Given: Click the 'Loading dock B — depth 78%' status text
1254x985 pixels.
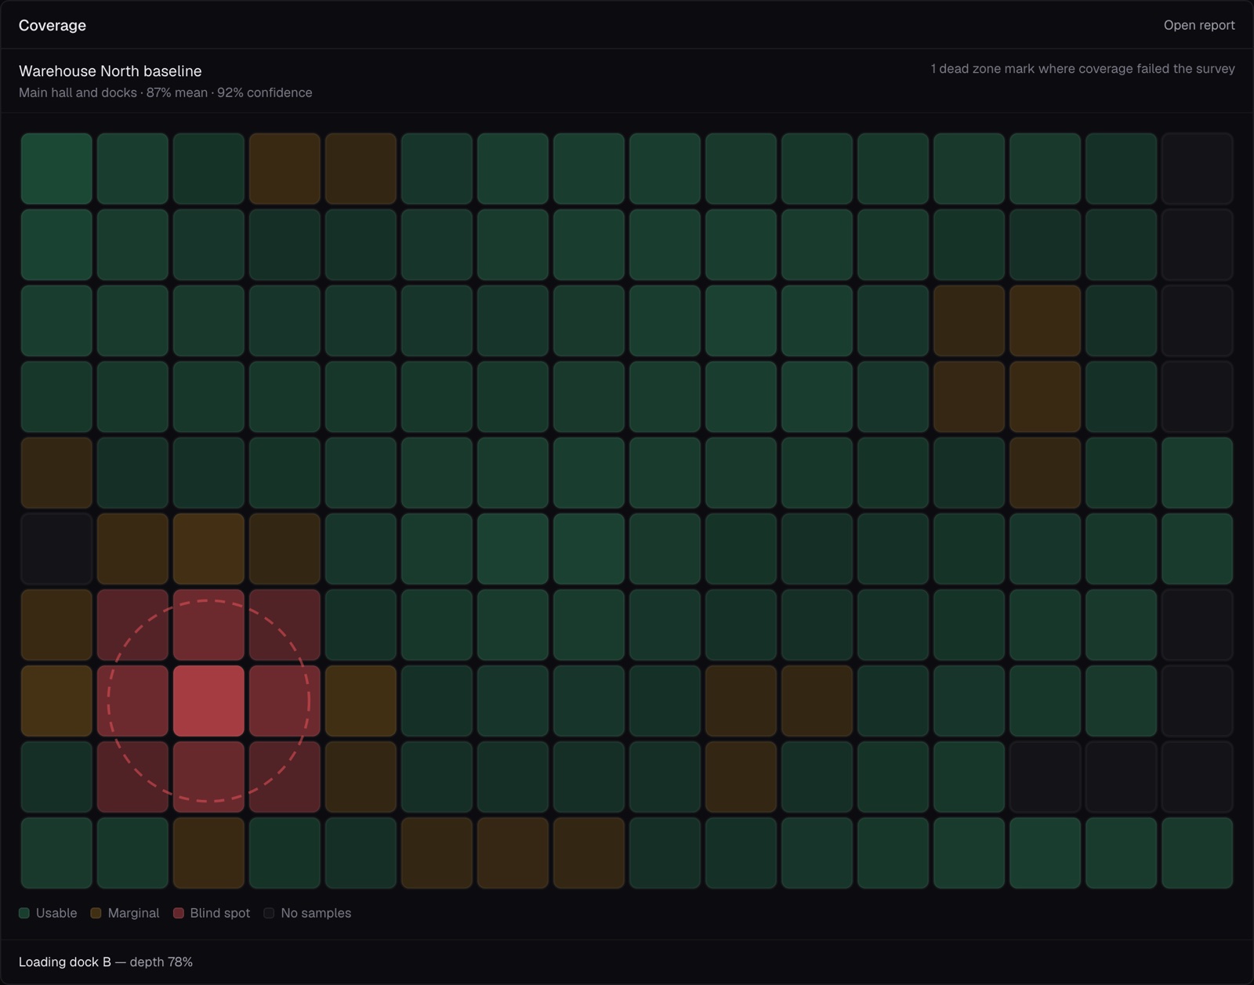Looking at the screenshot, I should point(106,961).
